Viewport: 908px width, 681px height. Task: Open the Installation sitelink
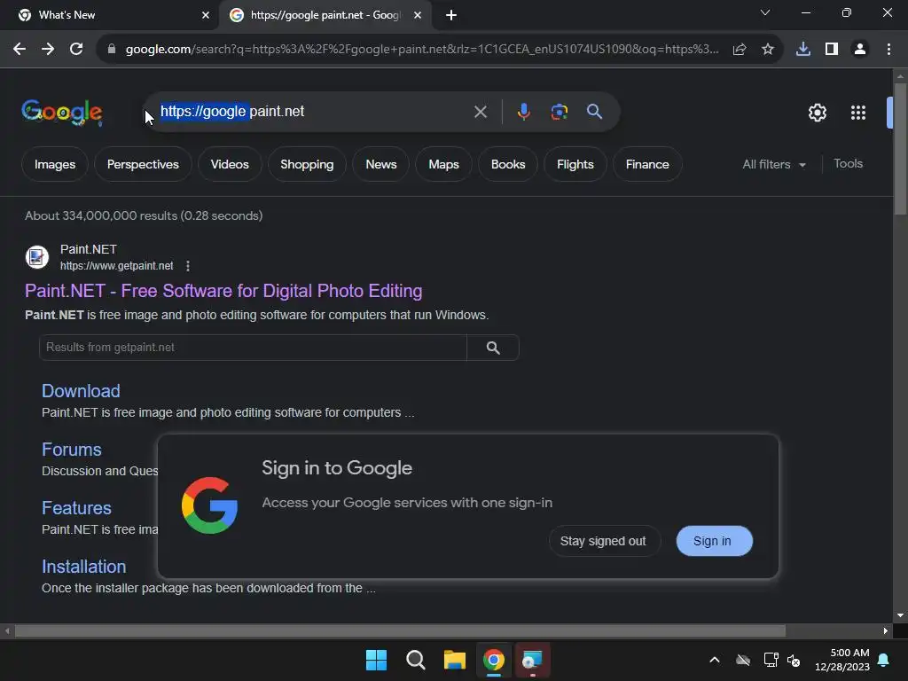[x=84, y=567]
